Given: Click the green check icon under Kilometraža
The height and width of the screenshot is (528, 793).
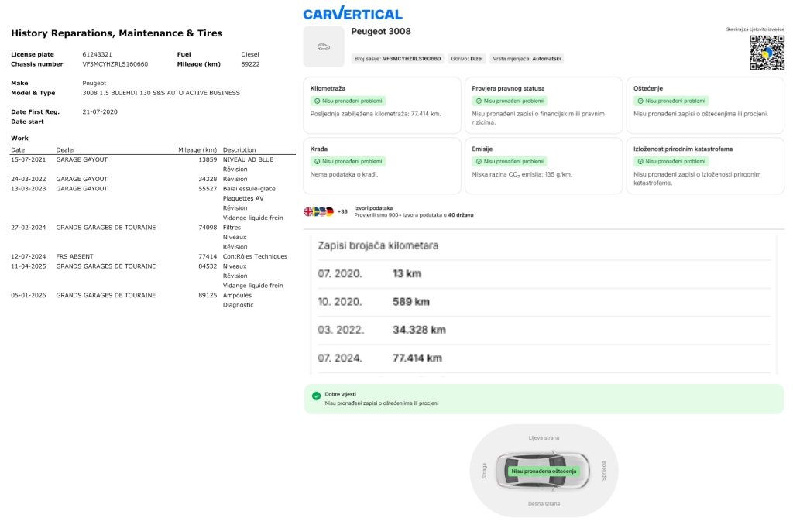Looking at the screenshot, I should point(316,101).
